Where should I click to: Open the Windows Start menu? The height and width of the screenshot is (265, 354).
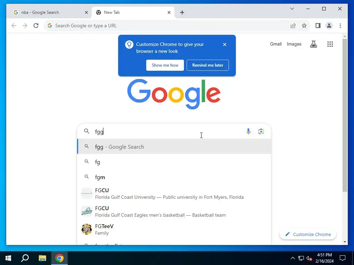tap(8, 258)
